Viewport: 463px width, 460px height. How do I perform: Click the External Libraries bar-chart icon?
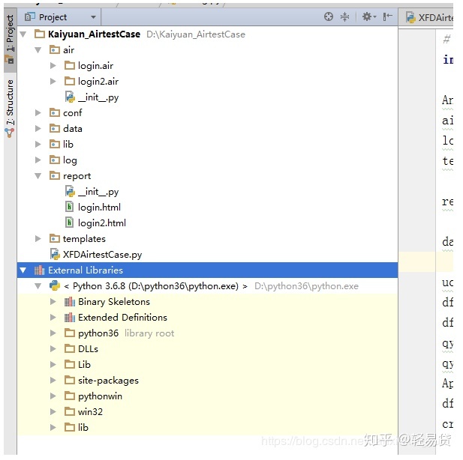[x=39, y=270]
